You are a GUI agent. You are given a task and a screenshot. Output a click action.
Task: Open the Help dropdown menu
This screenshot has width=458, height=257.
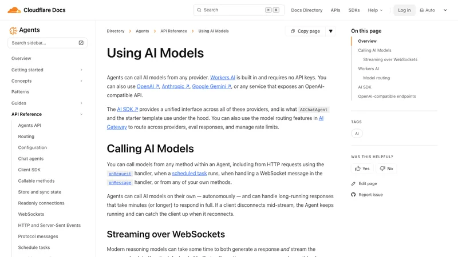[x=375, y=10]
